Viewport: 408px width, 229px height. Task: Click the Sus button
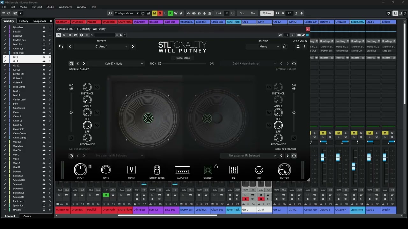point(242,13)
